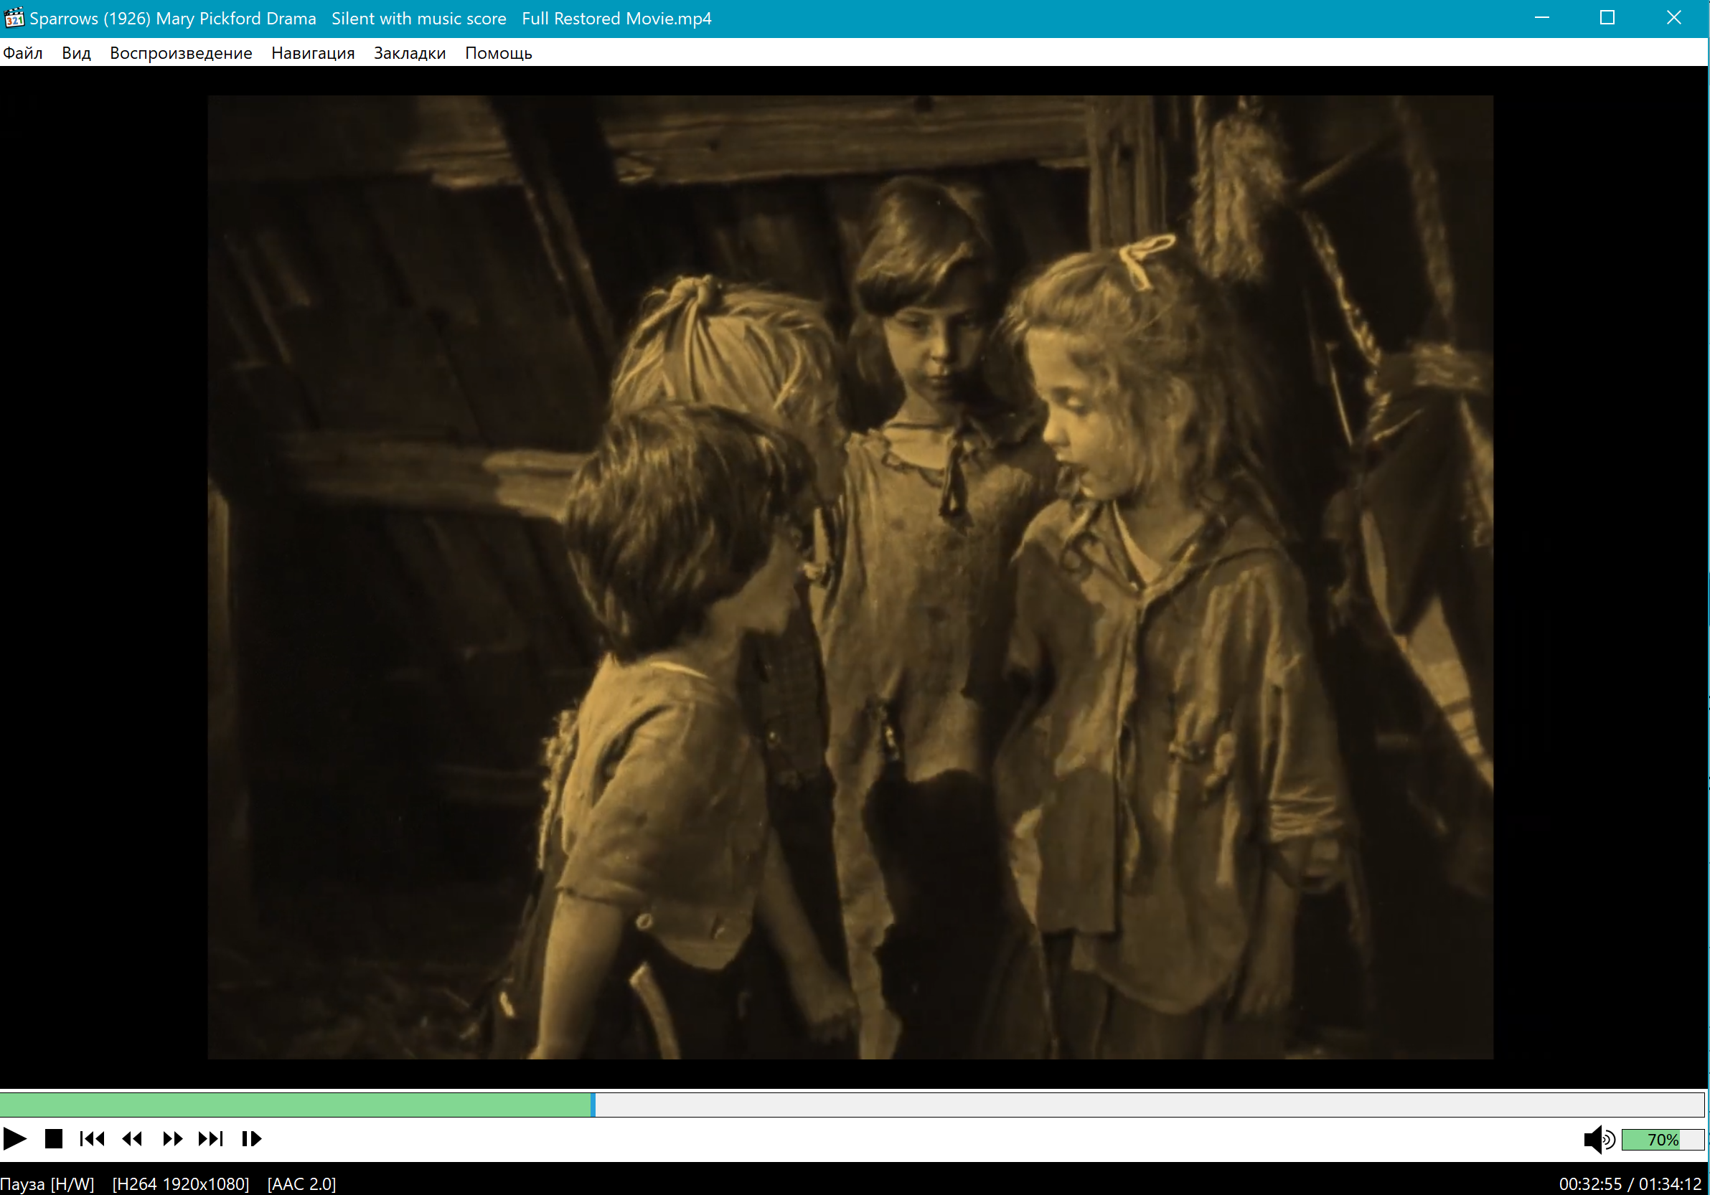The height and width of the screenshot is (1195, 1710).
Task: Open the Файл menu
Action: 23,53
